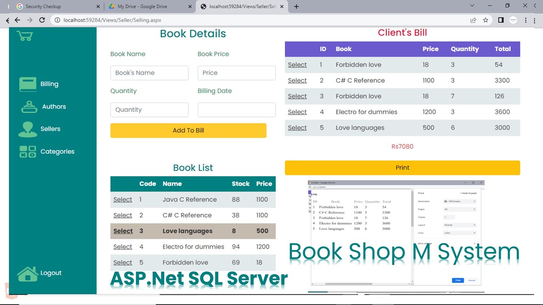Viewport: 543px width, 305px height.
Task: Click the Book Details heading
Action: click(193, 34)
